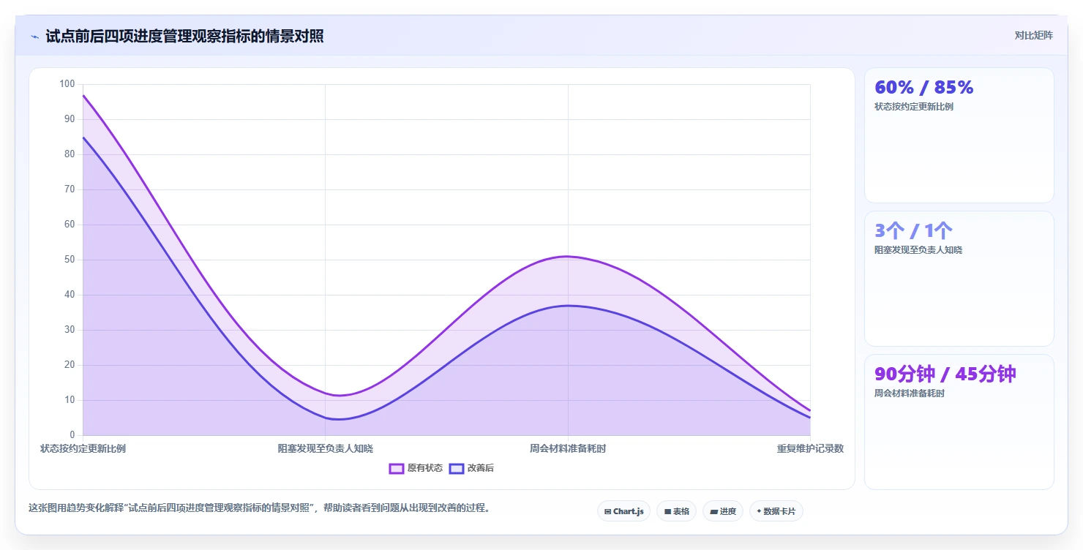Click the icon in the 数据卡片 tag
Screen dimensions: 1083x550
point(759,512)
